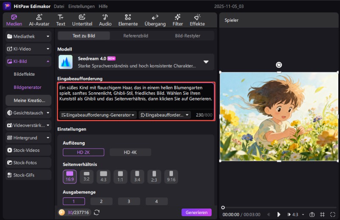Open the Elemente panel

click(128, 20)
